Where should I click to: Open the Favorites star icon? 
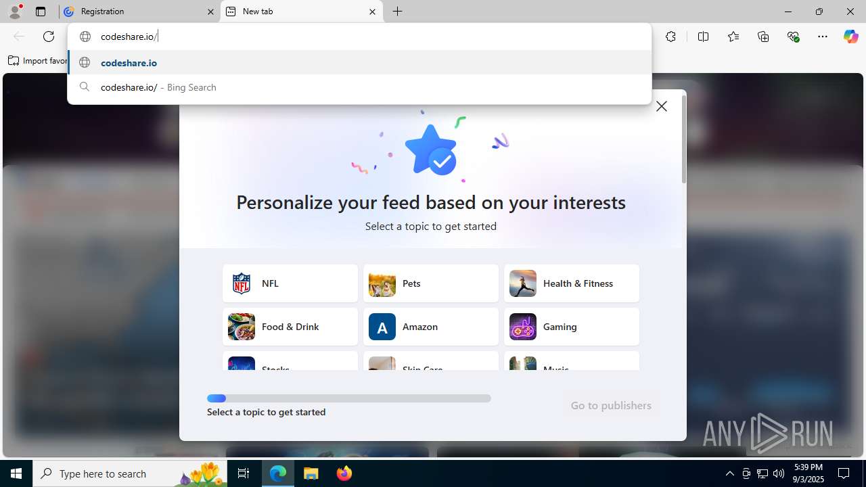(x=733, y=37)
